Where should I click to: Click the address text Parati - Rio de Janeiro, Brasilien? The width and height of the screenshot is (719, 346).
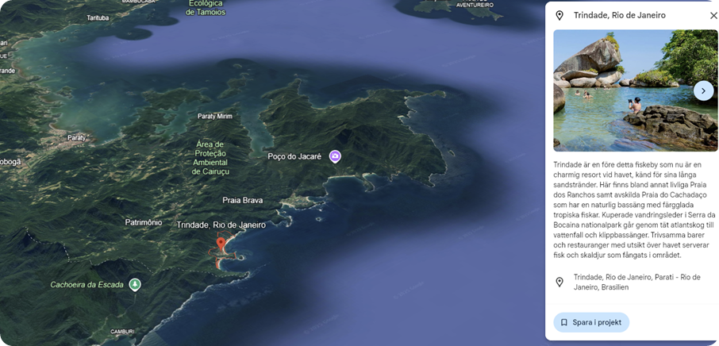[x=637, y=283]
